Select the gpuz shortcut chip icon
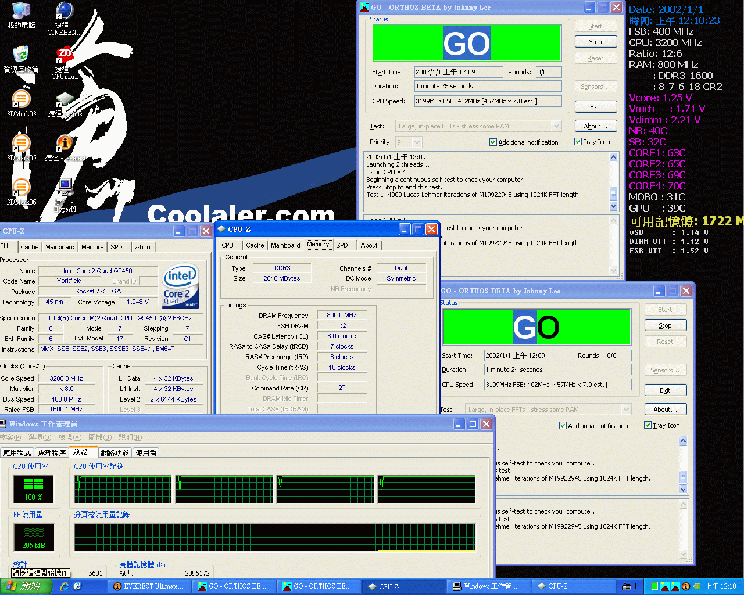This screenshot has height=595, width=744. click(65, 105)
